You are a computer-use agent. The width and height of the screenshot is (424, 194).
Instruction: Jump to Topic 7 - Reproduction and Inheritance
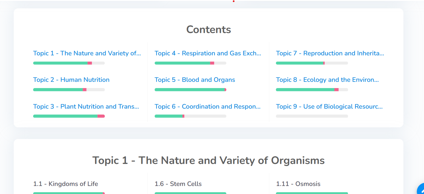(330, 53)
